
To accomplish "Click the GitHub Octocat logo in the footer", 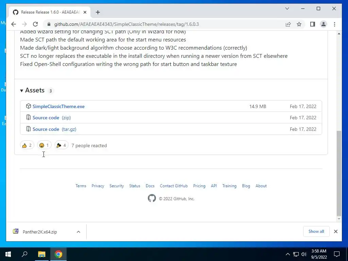I will (x=152, y=198).
